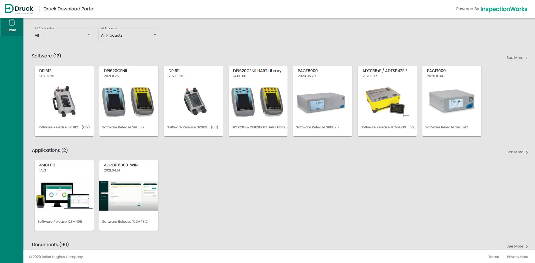Click the Software (12) section heading

[47, 56]
